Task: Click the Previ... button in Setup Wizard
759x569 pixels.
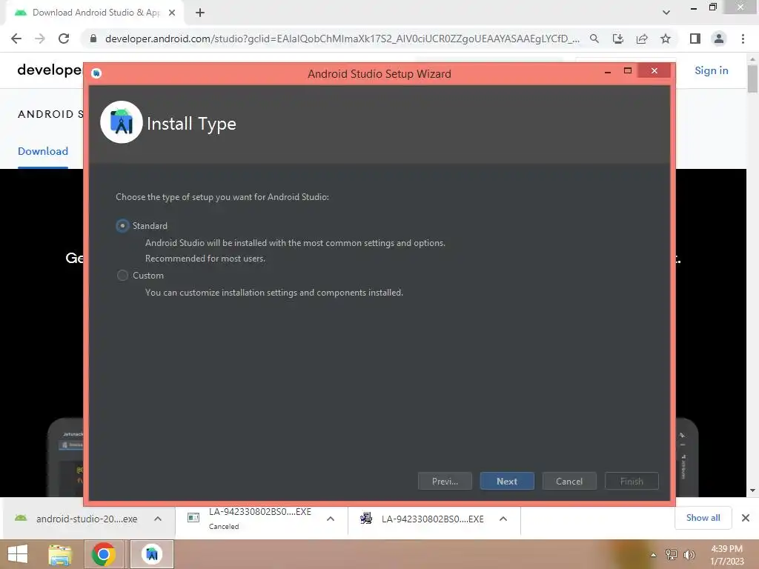Action: point(445,481)
